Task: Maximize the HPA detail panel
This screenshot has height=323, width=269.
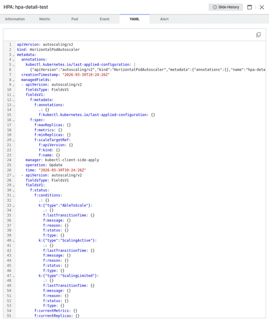Action: 250,7
